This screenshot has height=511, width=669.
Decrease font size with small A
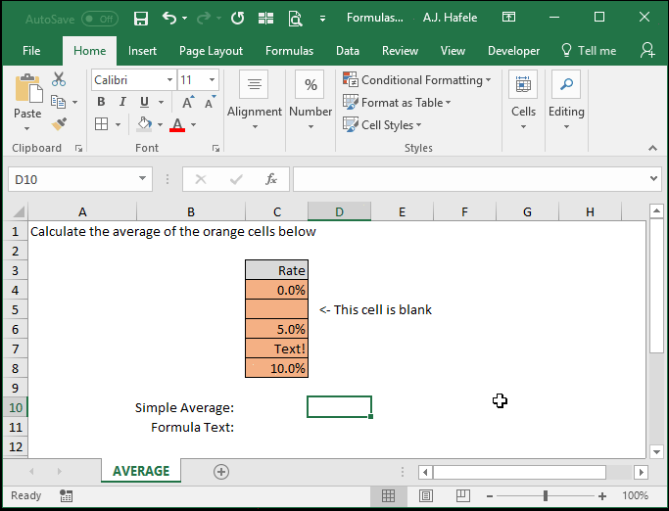(x=210, y=103)
